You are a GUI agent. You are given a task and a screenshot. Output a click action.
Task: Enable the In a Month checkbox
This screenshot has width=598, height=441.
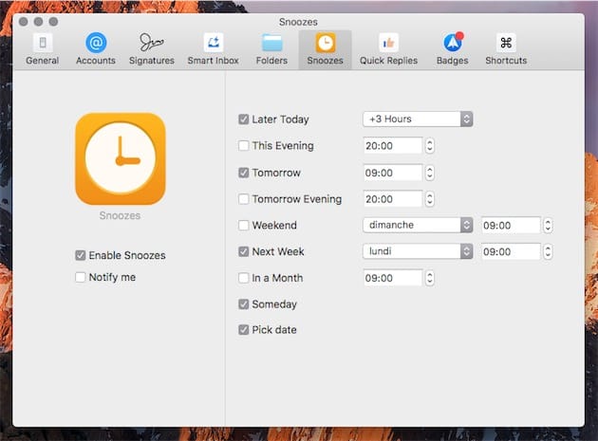243,278
